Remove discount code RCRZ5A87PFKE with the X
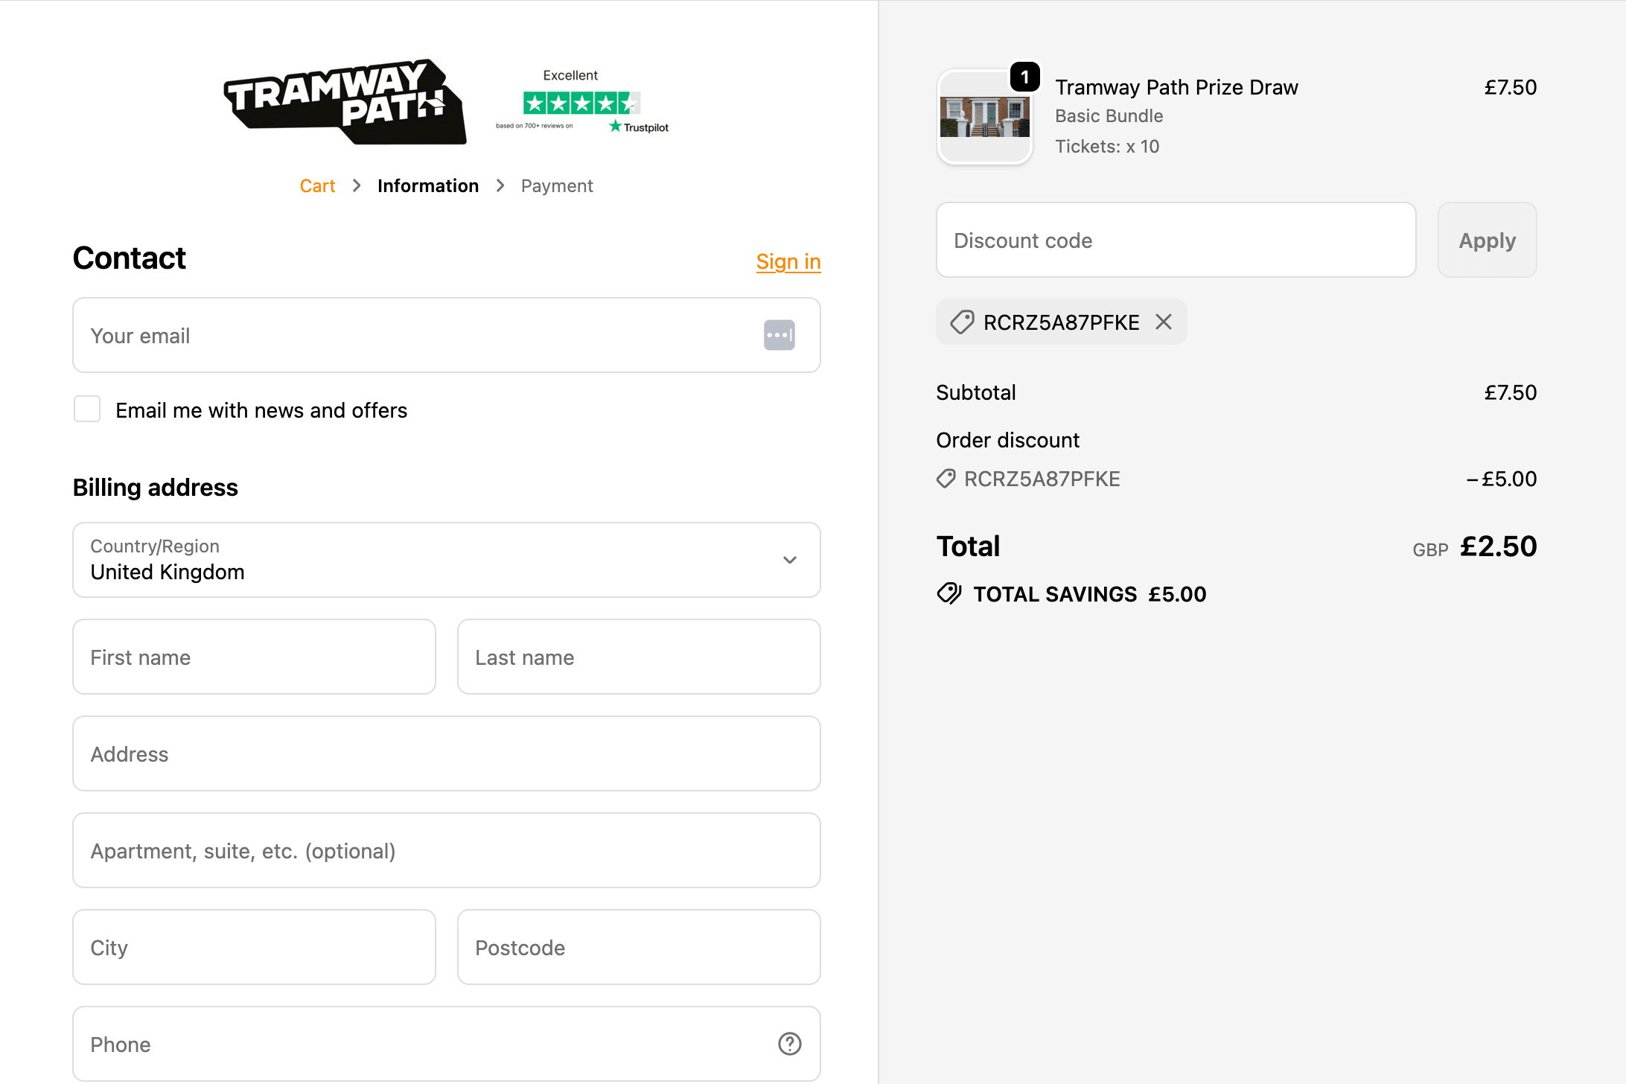 click(1164, 322)
